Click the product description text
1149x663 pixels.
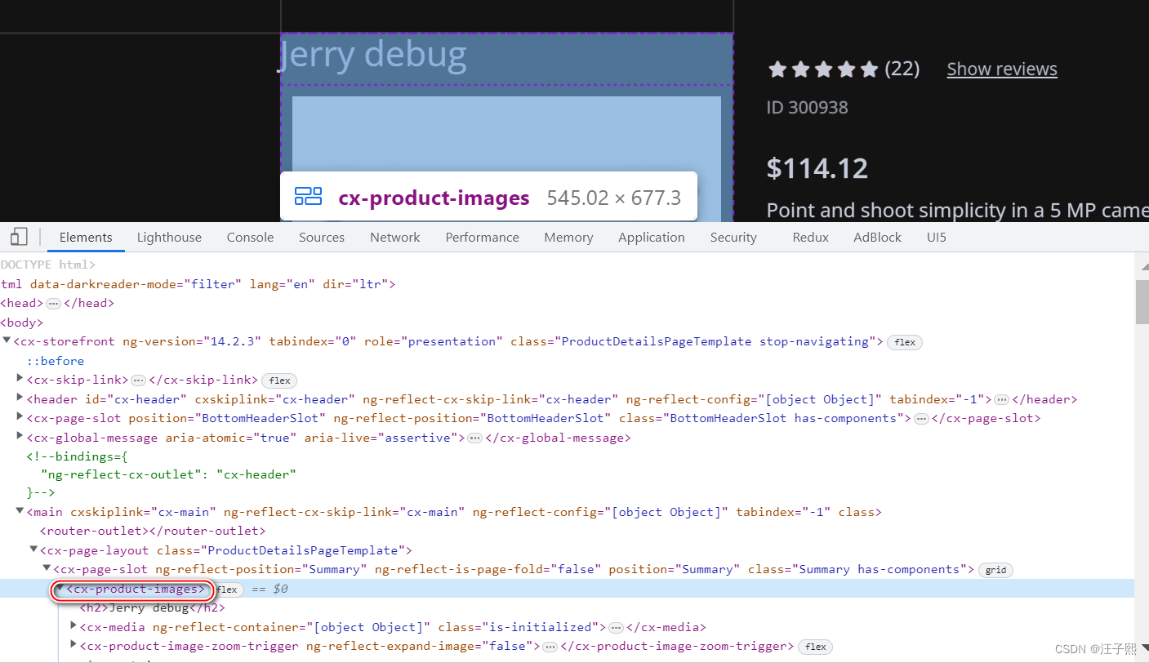click(957, 210)
